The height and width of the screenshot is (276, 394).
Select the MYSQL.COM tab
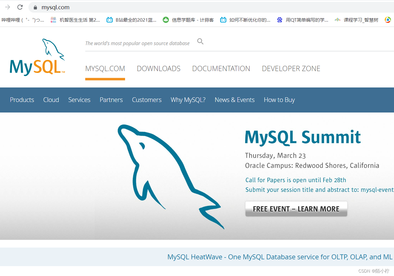(x=105, y=69)
